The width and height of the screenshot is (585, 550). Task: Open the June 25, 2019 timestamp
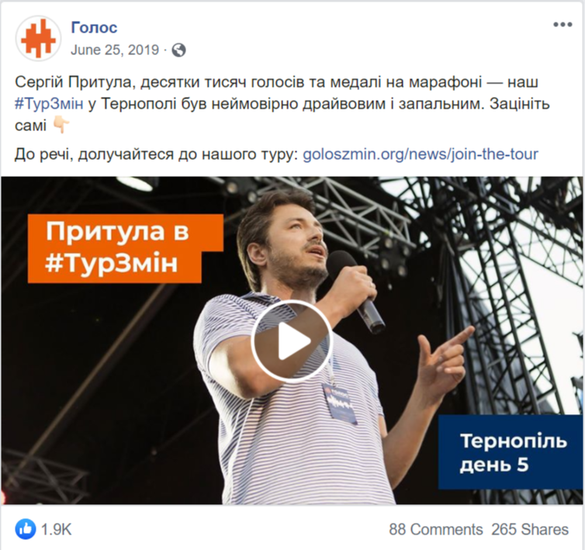[x=115, y=50]
